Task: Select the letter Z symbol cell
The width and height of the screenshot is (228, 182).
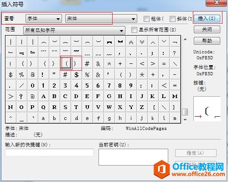Action: click(x=142, y=107)
